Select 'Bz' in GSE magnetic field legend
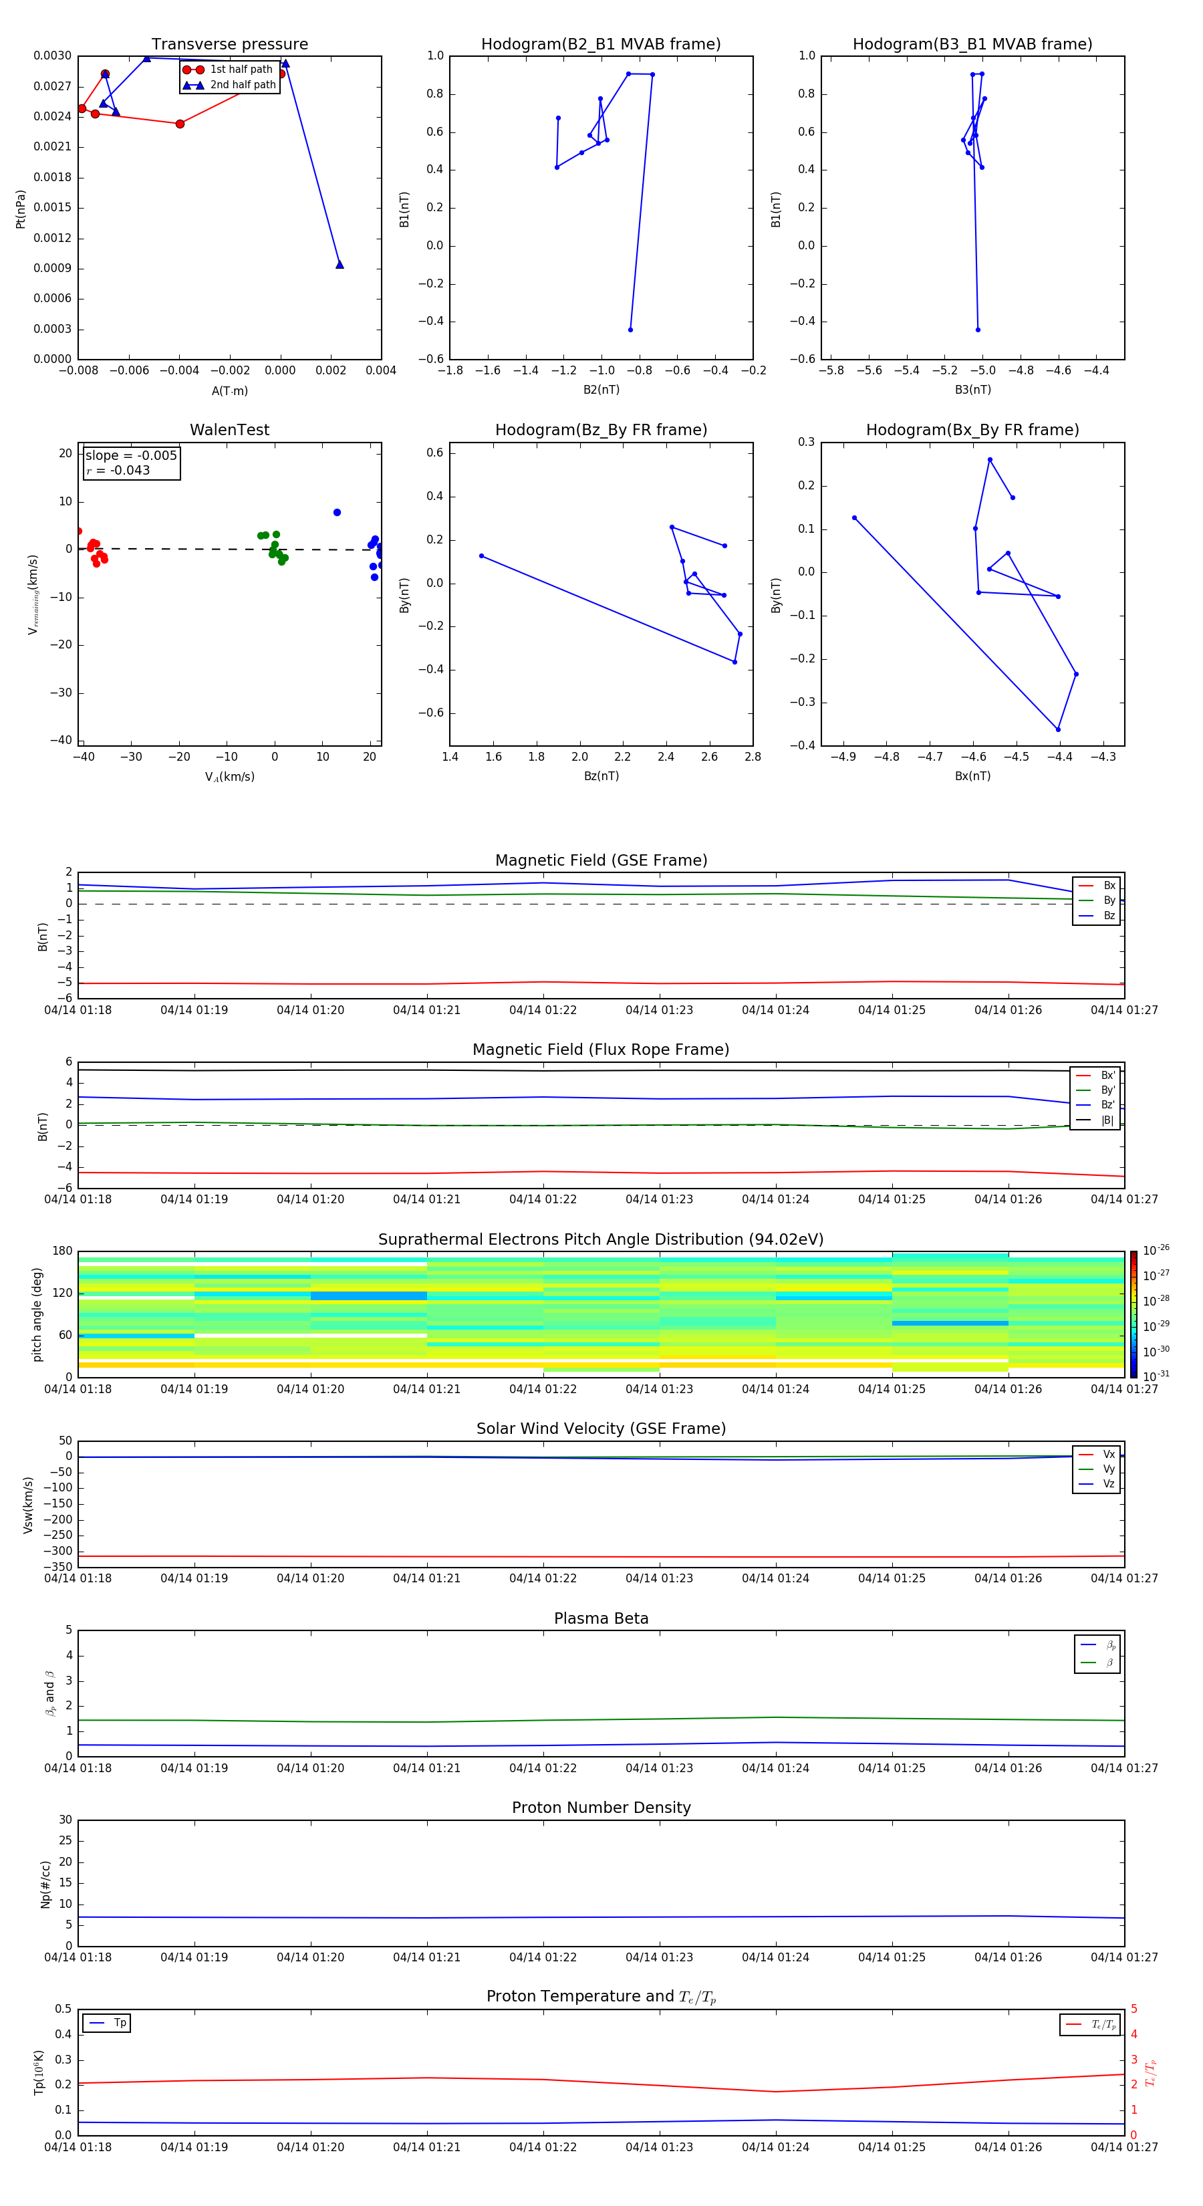The width and height of the screenshot is (1203, 2206). 1097,915
